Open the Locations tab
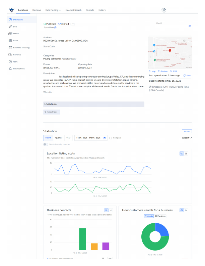Viewport: 205px width, 266px height. point(23,10)
